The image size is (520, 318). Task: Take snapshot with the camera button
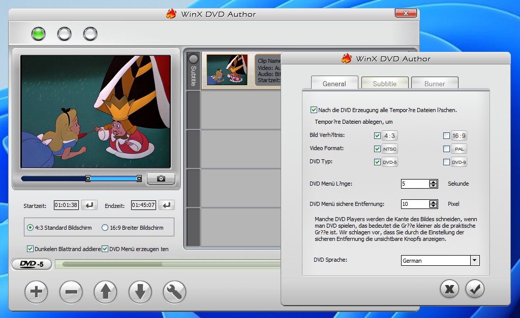(x=161, y=179)
